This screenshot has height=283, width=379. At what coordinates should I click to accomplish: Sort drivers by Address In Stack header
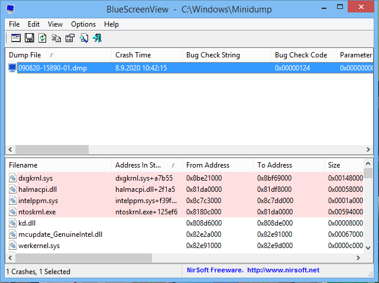point(141,165)
